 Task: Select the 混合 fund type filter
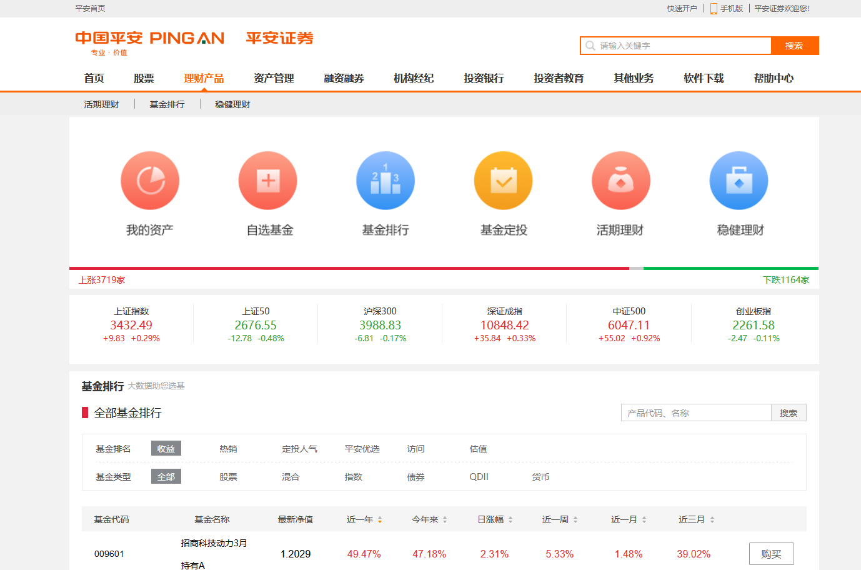(x=291, y=477)
